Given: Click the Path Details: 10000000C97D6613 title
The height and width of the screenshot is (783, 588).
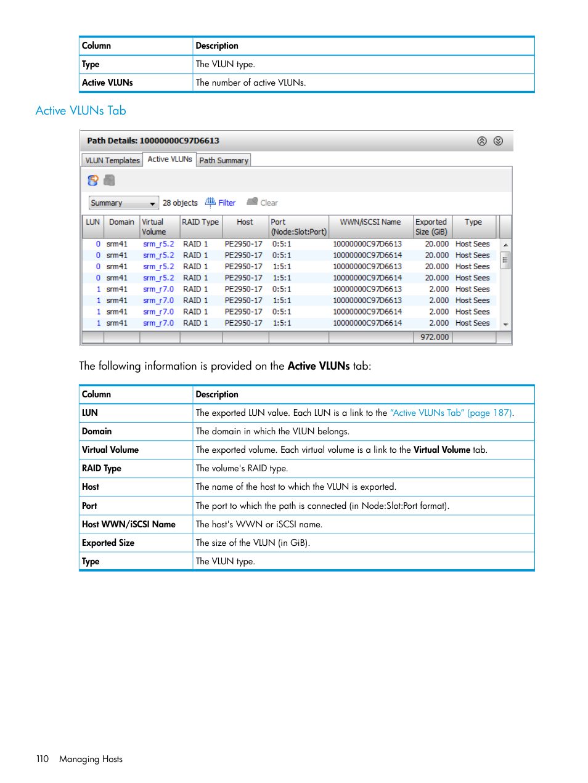Looking at the screenshot, I should (x=153, y=141).
